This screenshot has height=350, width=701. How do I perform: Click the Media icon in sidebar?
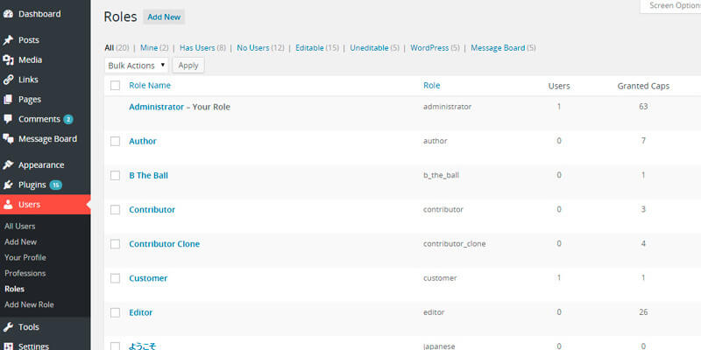(8, 59)
